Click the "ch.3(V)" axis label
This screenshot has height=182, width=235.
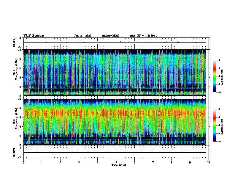pyautogui.click(x=14, y=153)
